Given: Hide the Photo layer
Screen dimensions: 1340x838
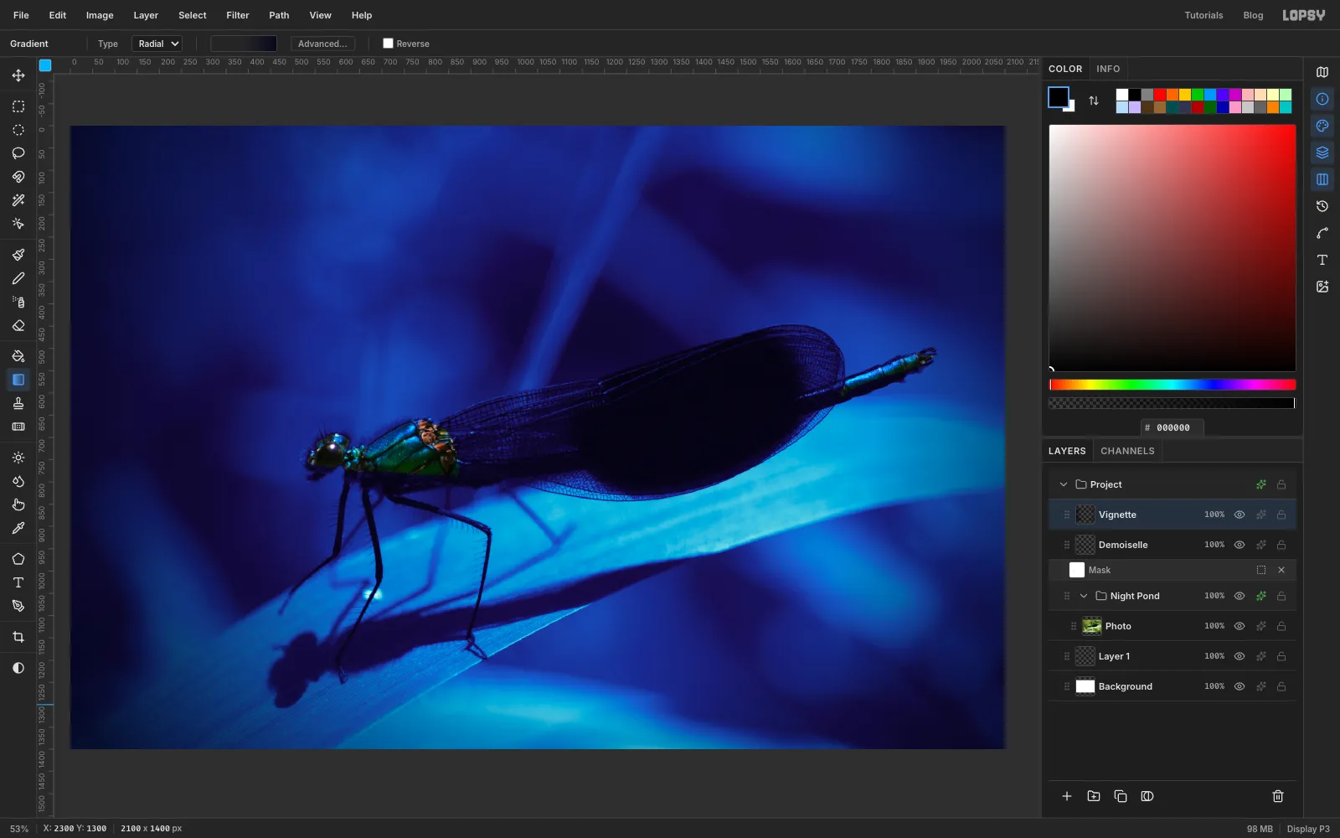Looking at the screenshot, I should tap(1239, 626).
